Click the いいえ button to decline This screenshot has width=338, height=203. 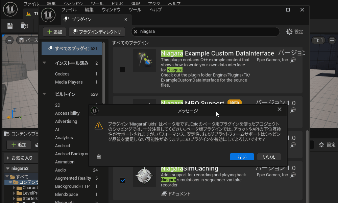pyautogui.click(x=269, y=157)
